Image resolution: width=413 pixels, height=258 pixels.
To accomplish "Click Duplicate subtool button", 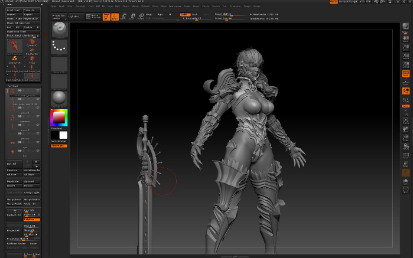I will 15,181.
